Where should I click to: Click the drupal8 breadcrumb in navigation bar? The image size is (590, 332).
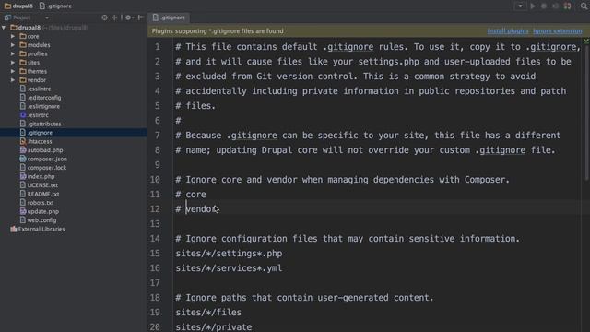pos(18,6)
